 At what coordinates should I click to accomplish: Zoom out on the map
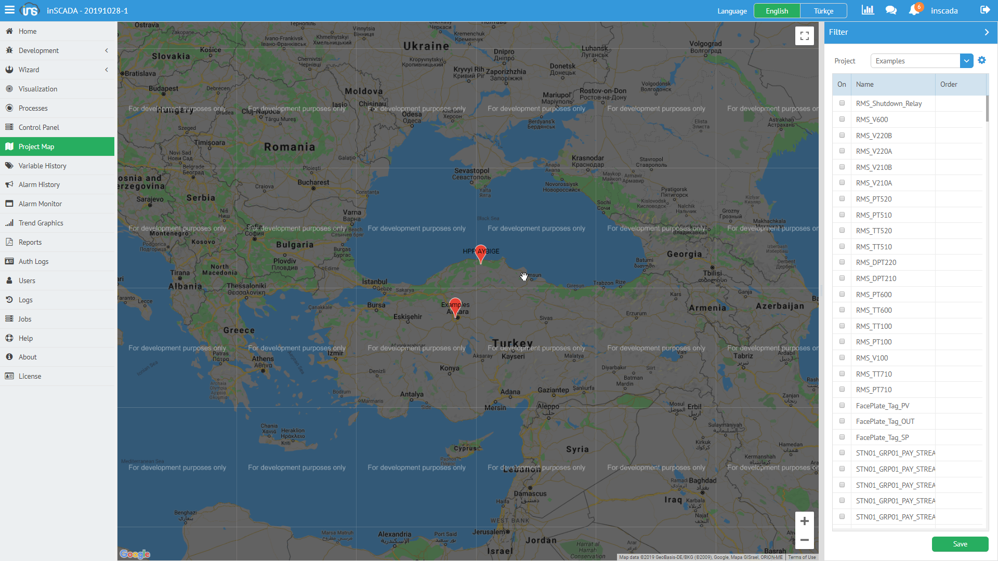pos(805,540)
